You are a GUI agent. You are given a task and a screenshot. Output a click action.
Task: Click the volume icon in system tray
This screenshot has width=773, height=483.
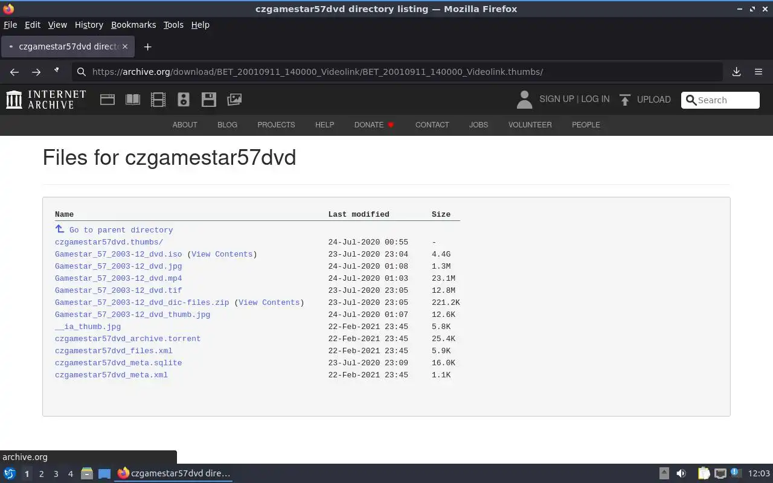[681, 473]
